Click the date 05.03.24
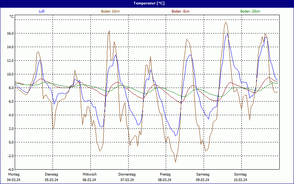Image resolution: width=294 pixels, height=184 pixels. pos(51,180)
